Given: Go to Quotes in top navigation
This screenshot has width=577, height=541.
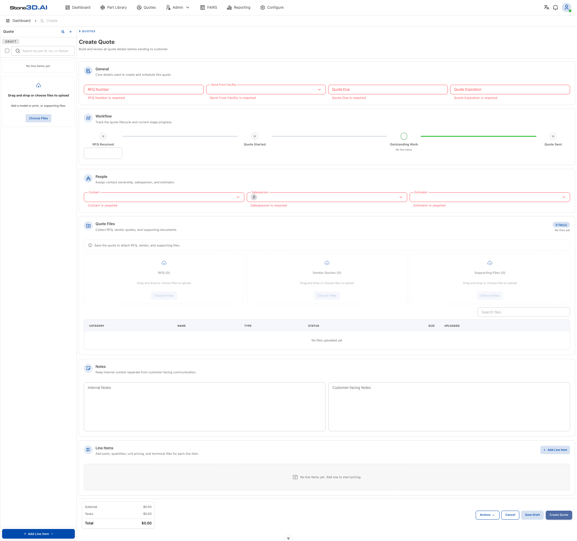Looking at the screenshot, I should pyautogui.click(x=146, y=8).
